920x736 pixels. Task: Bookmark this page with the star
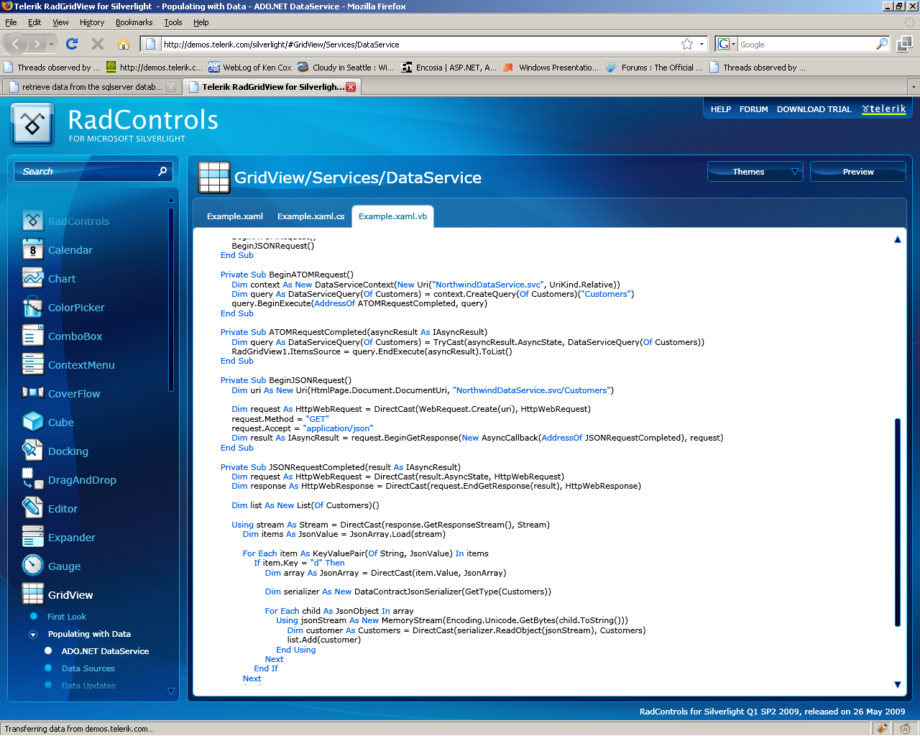tap(687, 44)
